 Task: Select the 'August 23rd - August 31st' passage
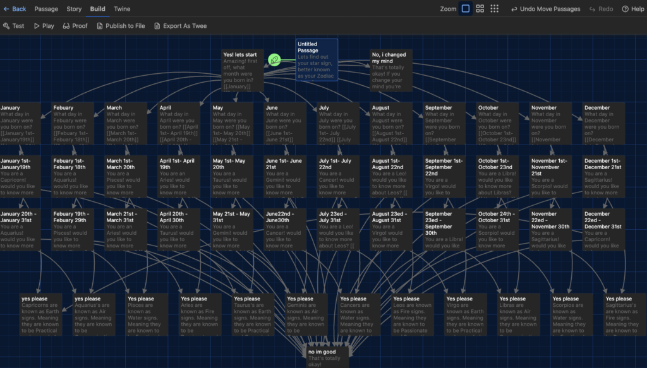391,230
